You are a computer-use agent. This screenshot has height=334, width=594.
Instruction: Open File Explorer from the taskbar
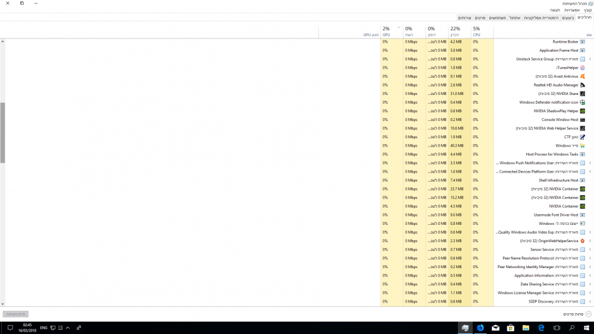coord(526,328)
